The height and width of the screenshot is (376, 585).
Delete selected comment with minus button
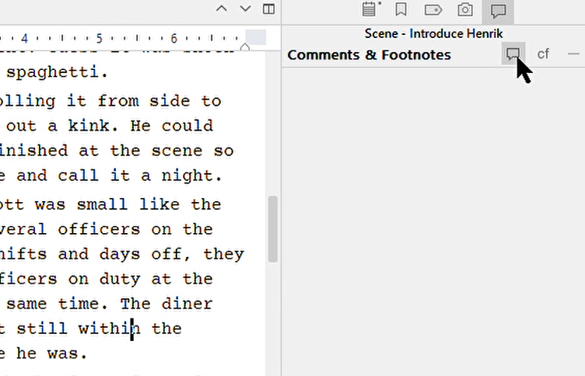573,54
